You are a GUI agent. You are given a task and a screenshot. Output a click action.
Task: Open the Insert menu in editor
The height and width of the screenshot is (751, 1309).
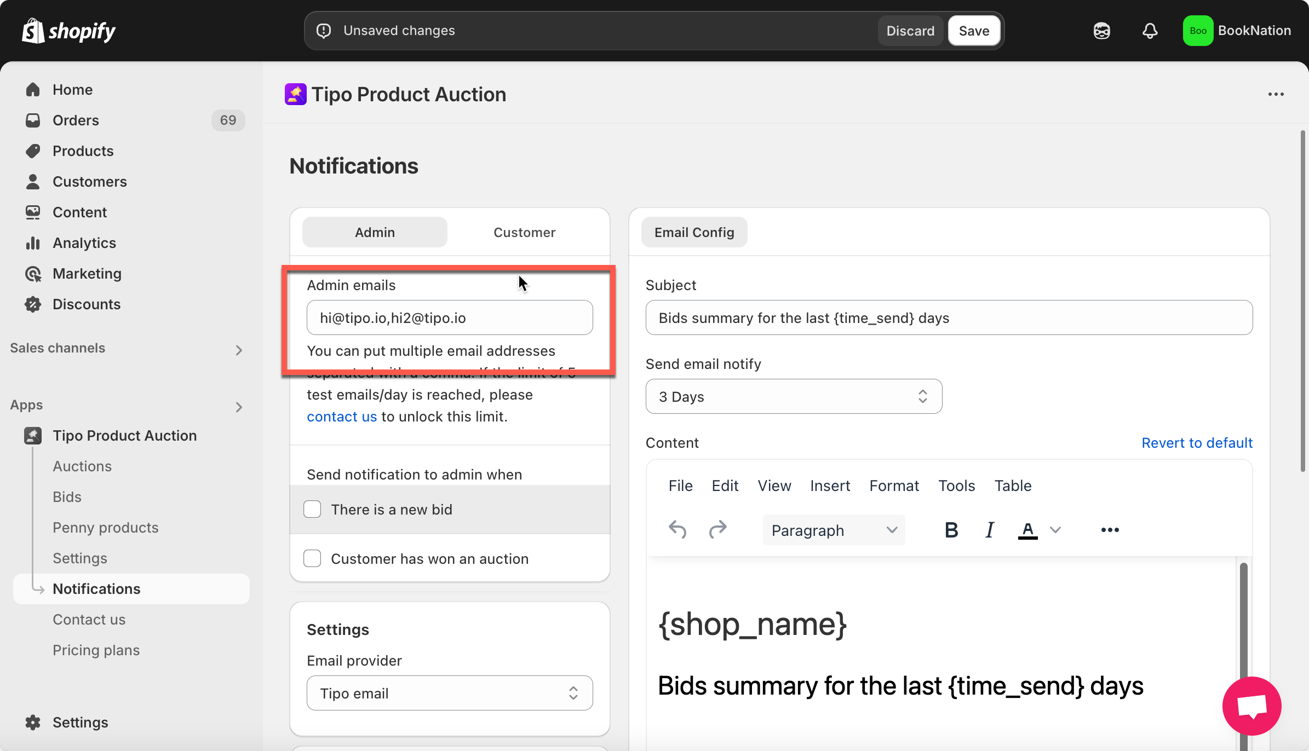(830, 486)
